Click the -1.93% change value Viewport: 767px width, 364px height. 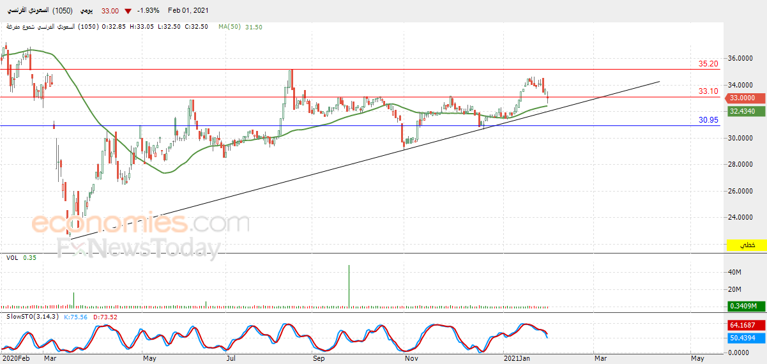148,11
